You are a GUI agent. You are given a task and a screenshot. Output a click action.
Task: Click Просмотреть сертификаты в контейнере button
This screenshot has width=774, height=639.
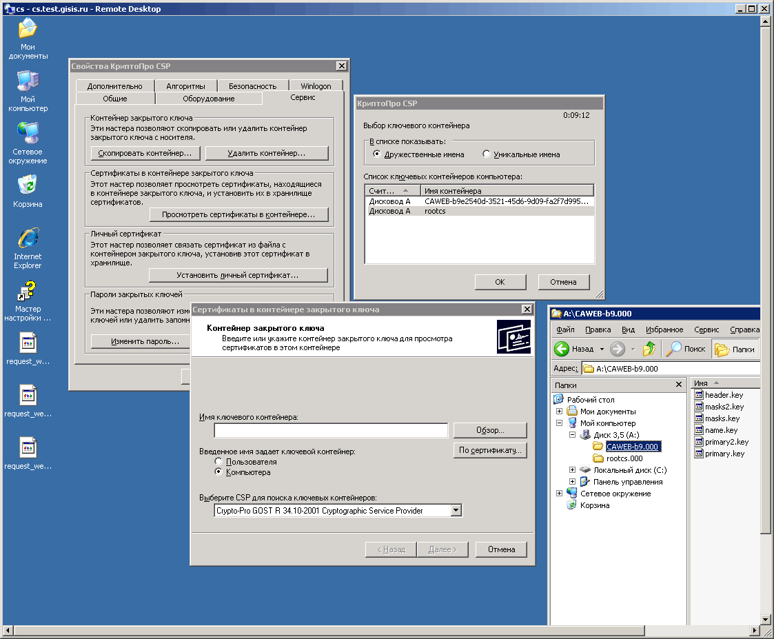coord(238,214)
